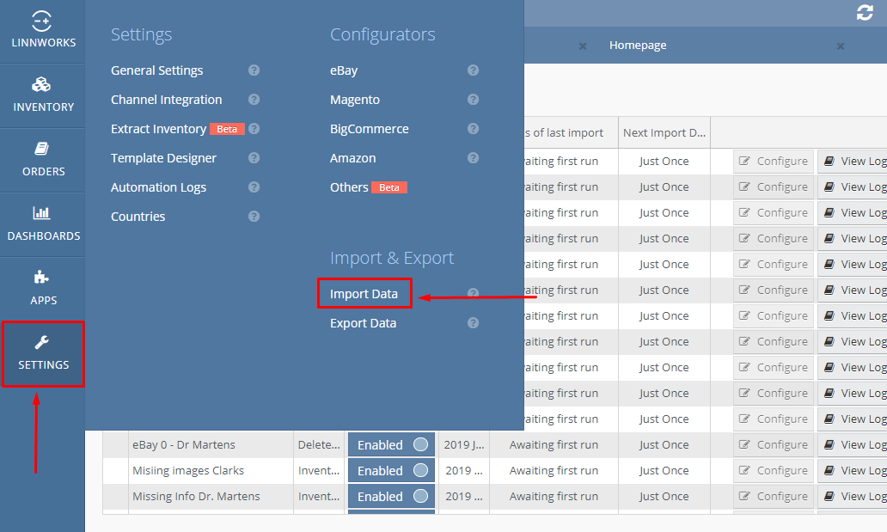The height and width of the screenshot is (532, 887).
Task: Click Configure for Misiing images Clarks
Action: click(774, 470)
